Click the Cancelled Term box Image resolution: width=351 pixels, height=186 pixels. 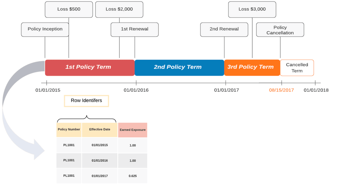point(297,68)
